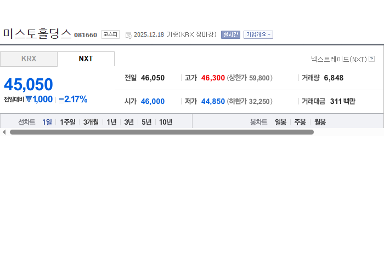Click the previous close value 46,050
Viewport: 384px width, 268px height.
coord(153,78)
